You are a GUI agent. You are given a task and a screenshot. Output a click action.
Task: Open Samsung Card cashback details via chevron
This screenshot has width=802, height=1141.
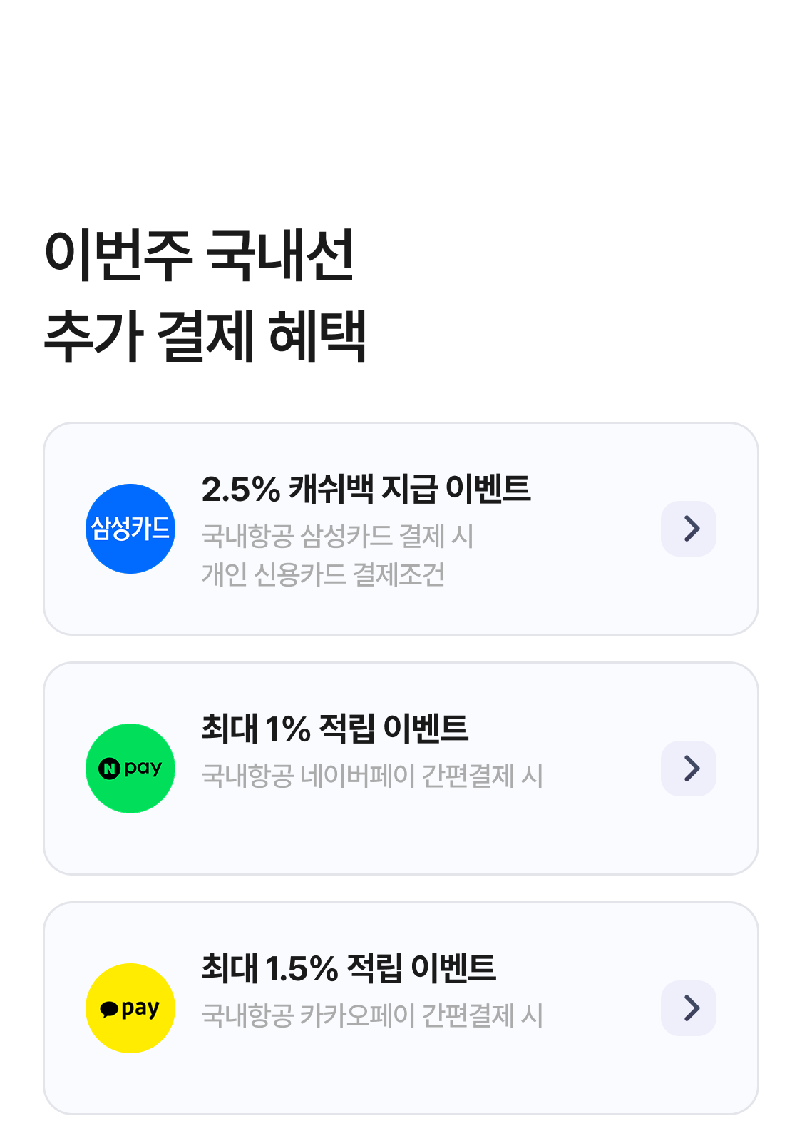689,529
